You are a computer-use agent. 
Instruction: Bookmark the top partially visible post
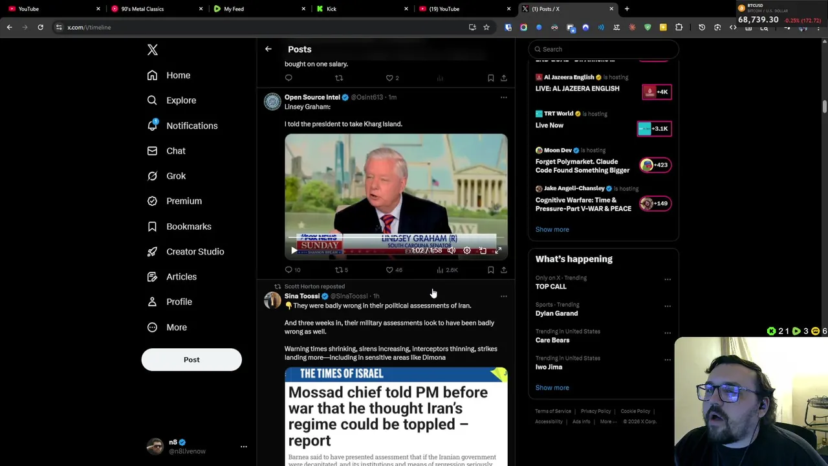coord(491,78)
